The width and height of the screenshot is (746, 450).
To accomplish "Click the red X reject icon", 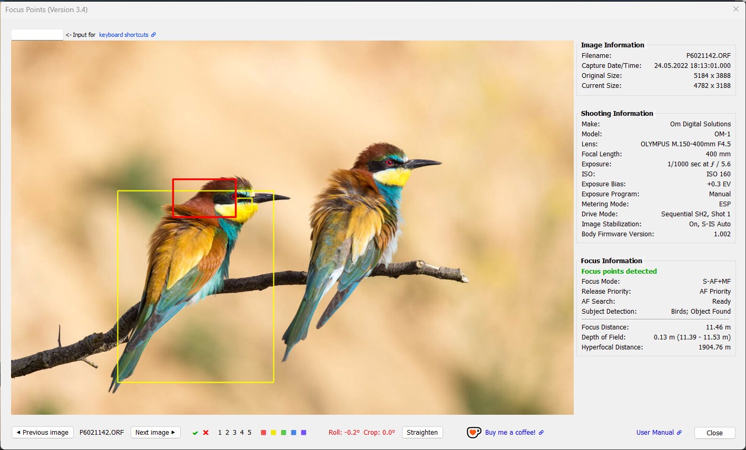I will coord(206,433).
